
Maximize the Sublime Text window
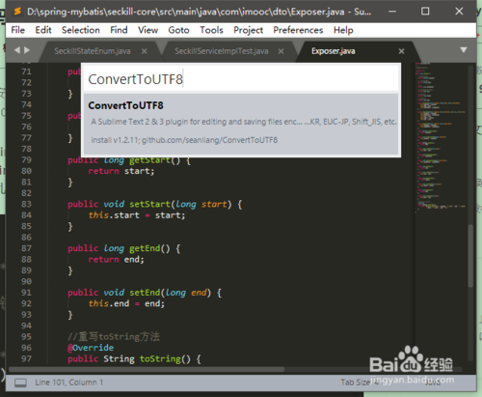point(425,12)
